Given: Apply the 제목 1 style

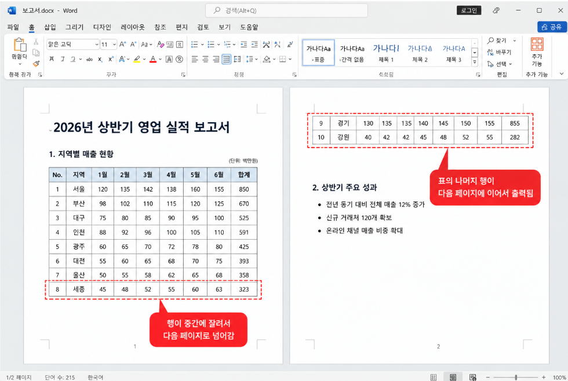Looking at the screenshot, I should click(386, 53).
